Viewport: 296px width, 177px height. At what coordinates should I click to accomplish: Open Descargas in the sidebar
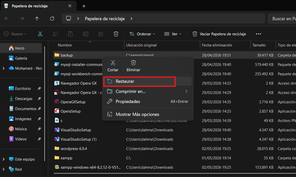(21, 98)
